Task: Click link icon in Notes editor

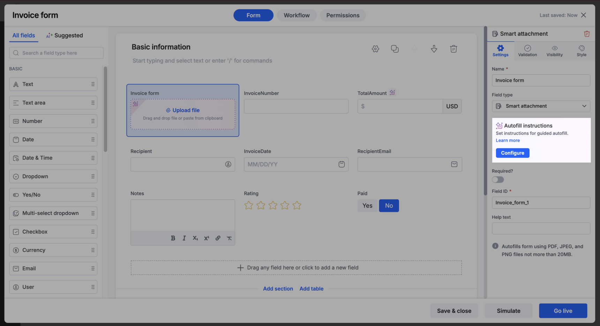Action: tap(218, 238)
